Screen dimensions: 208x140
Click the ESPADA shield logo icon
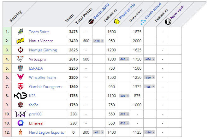[21, 68]
